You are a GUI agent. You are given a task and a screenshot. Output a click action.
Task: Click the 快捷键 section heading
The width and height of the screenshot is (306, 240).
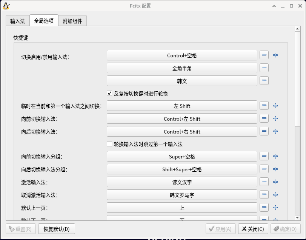[x=21, y=38]
